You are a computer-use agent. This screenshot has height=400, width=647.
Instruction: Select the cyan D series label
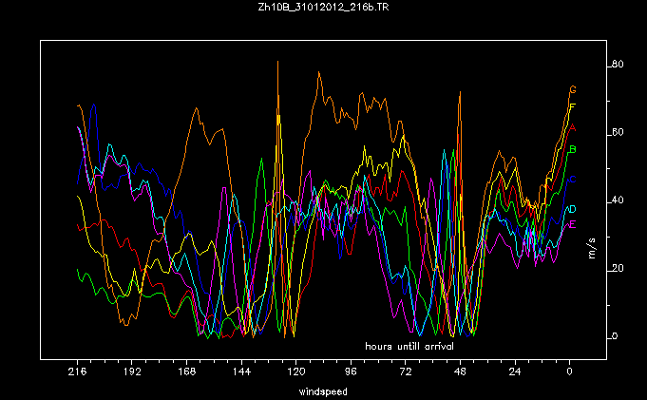tap(572, 209)
